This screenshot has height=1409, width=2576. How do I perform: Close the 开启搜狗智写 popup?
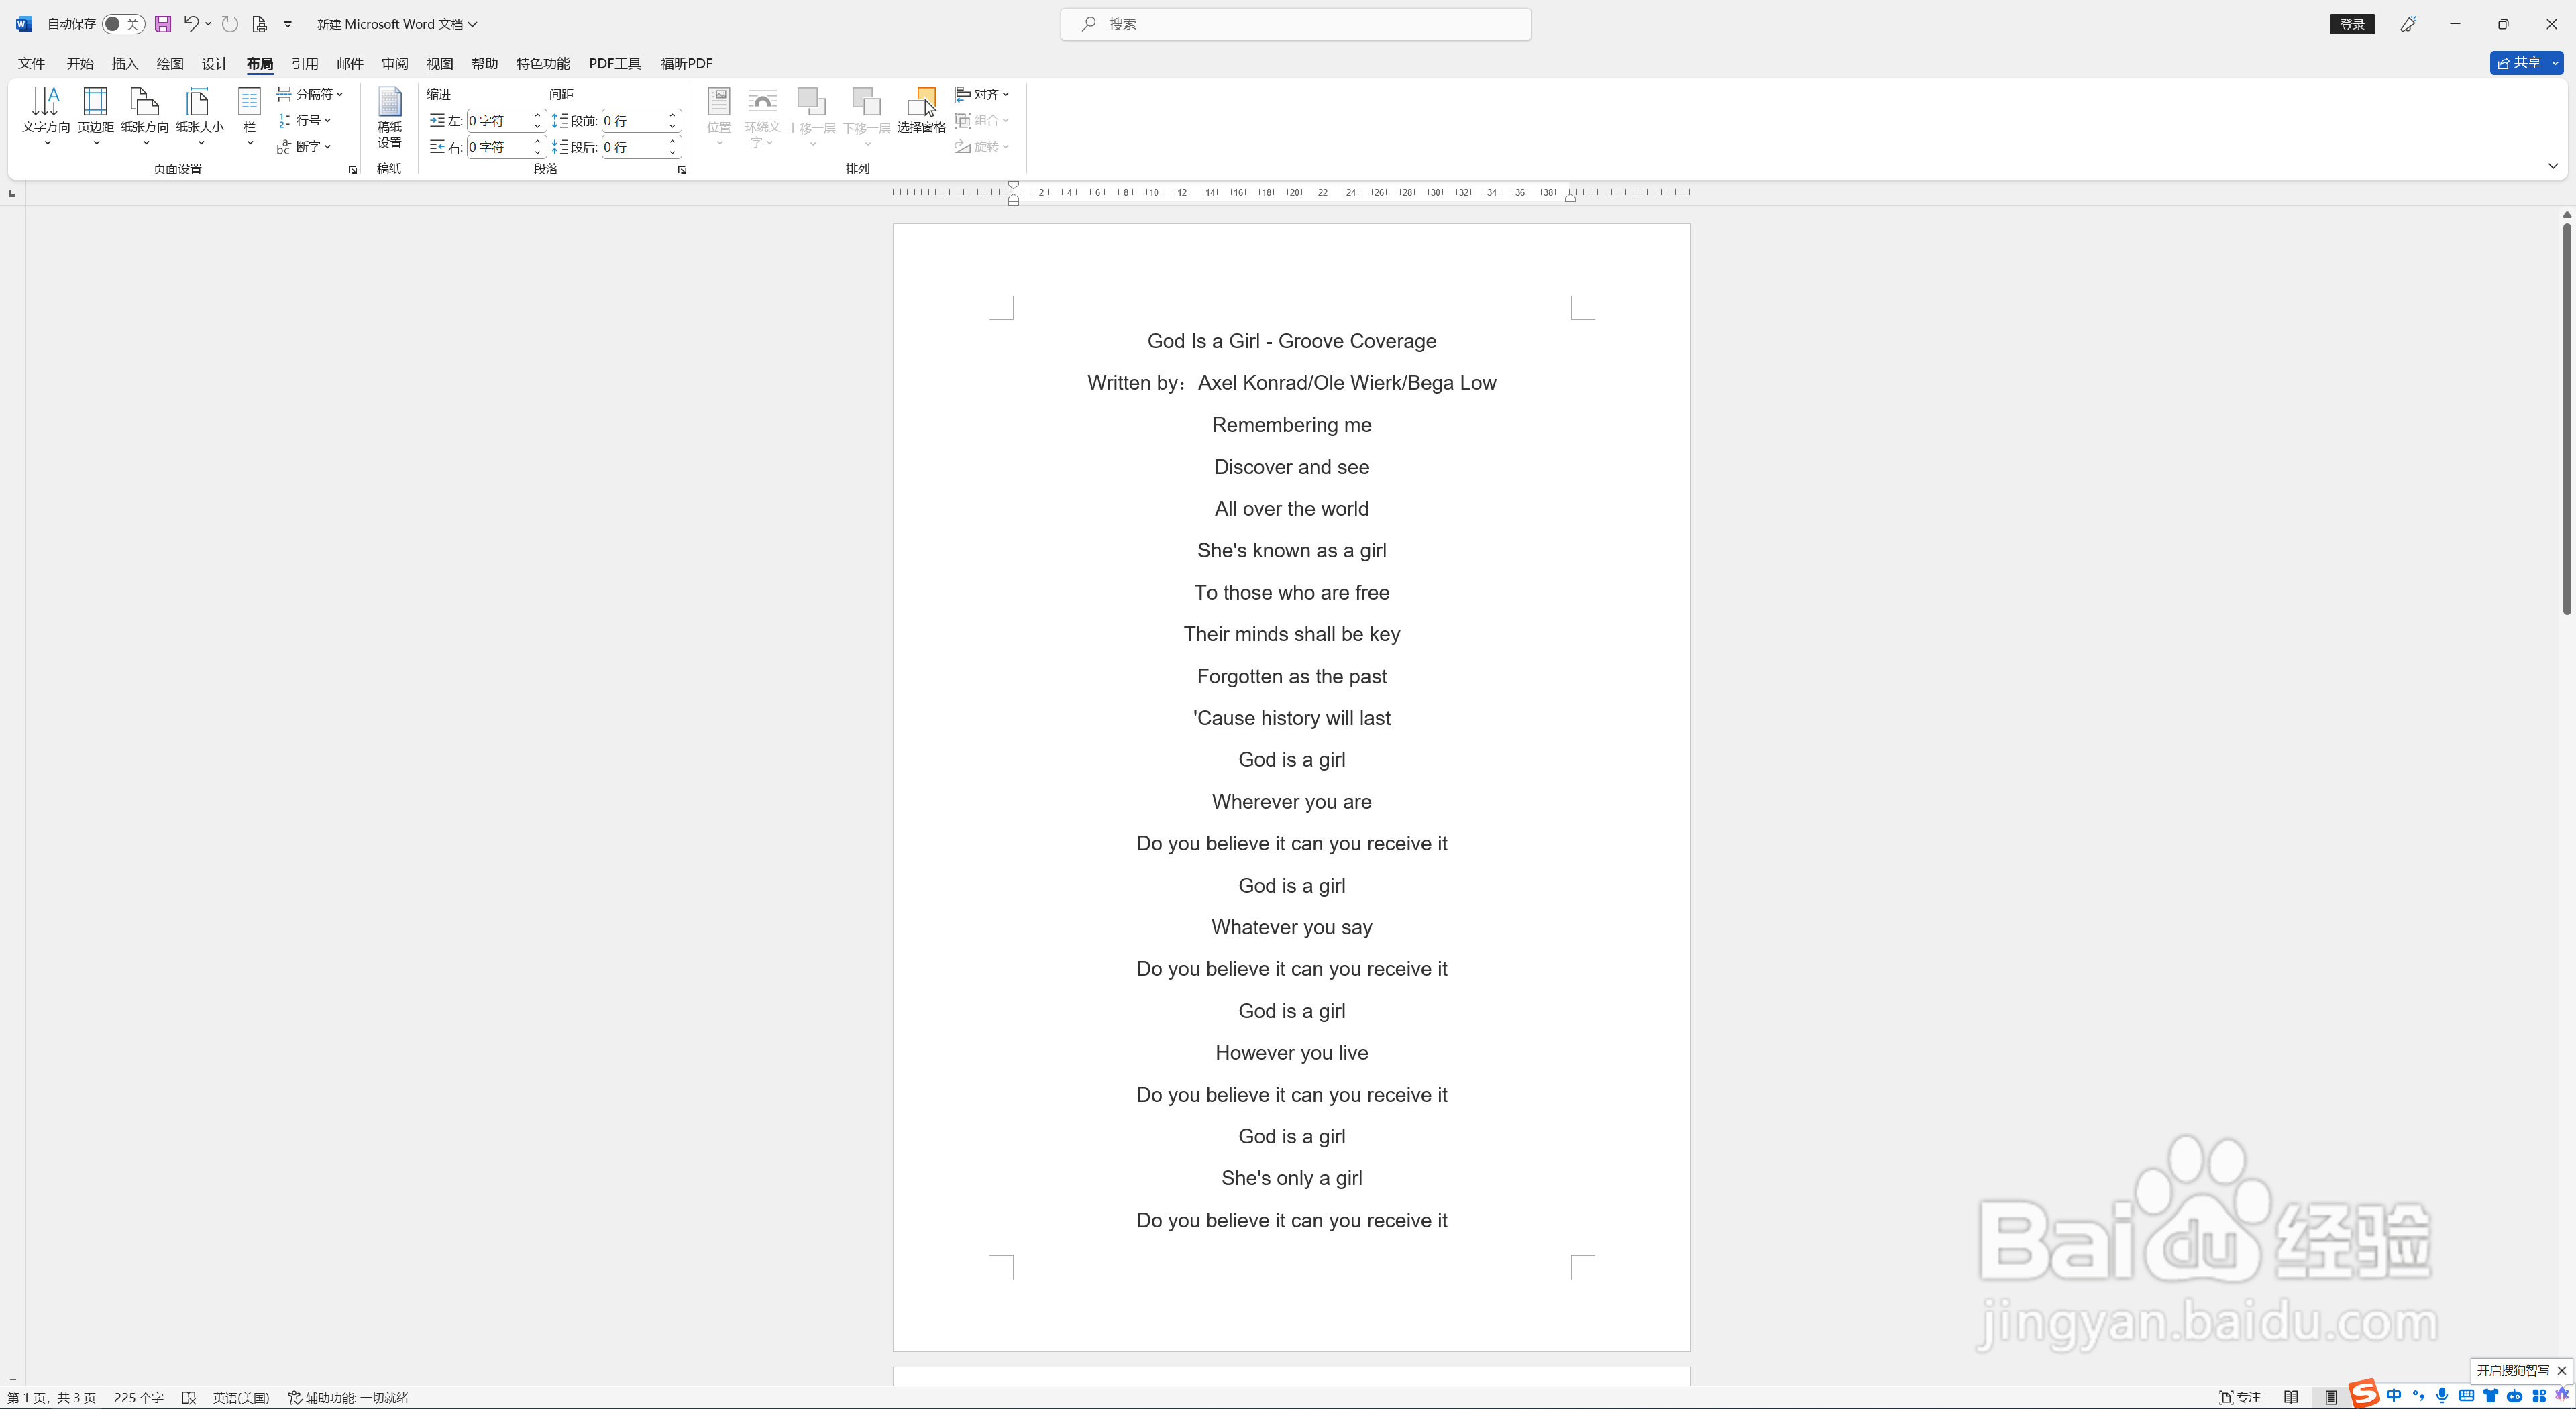click(2561, 1371)
